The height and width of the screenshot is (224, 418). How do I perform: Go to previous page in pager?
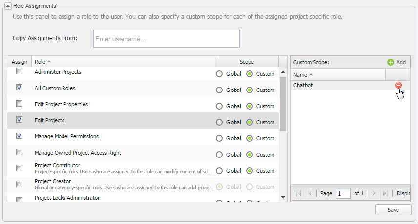pyautogui.click(x=310, y=193)
